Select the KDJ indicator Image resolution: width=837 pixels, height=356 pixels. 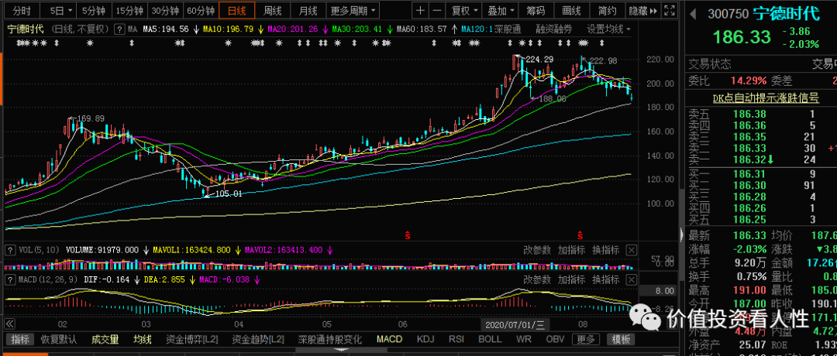point(425,340)
